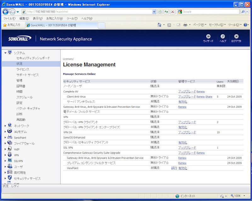This screenshot has height=201, width=252.
Task: Click the SonicWALL Wizard icon
Action: pos(208,36)
